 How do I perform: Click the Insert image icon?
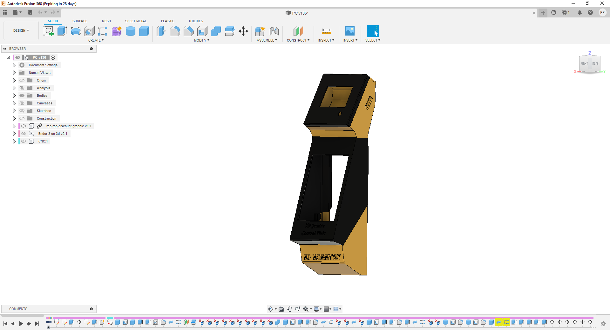point(350,31)
